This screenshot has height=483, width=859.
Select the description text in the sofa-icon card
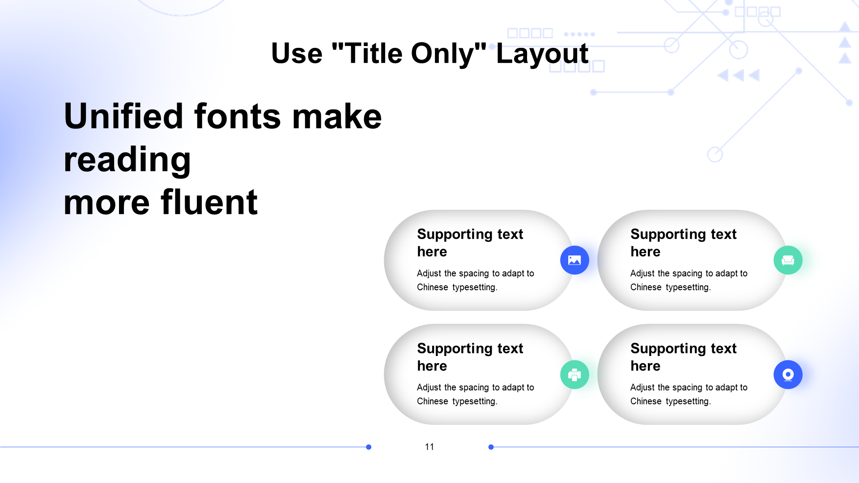(689, 280)
